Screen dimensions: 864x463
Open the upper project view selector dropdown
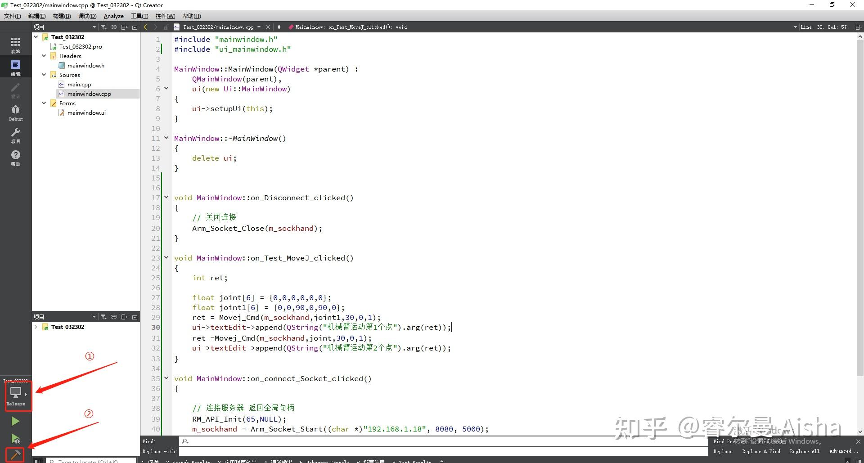(x=94, y=27)
